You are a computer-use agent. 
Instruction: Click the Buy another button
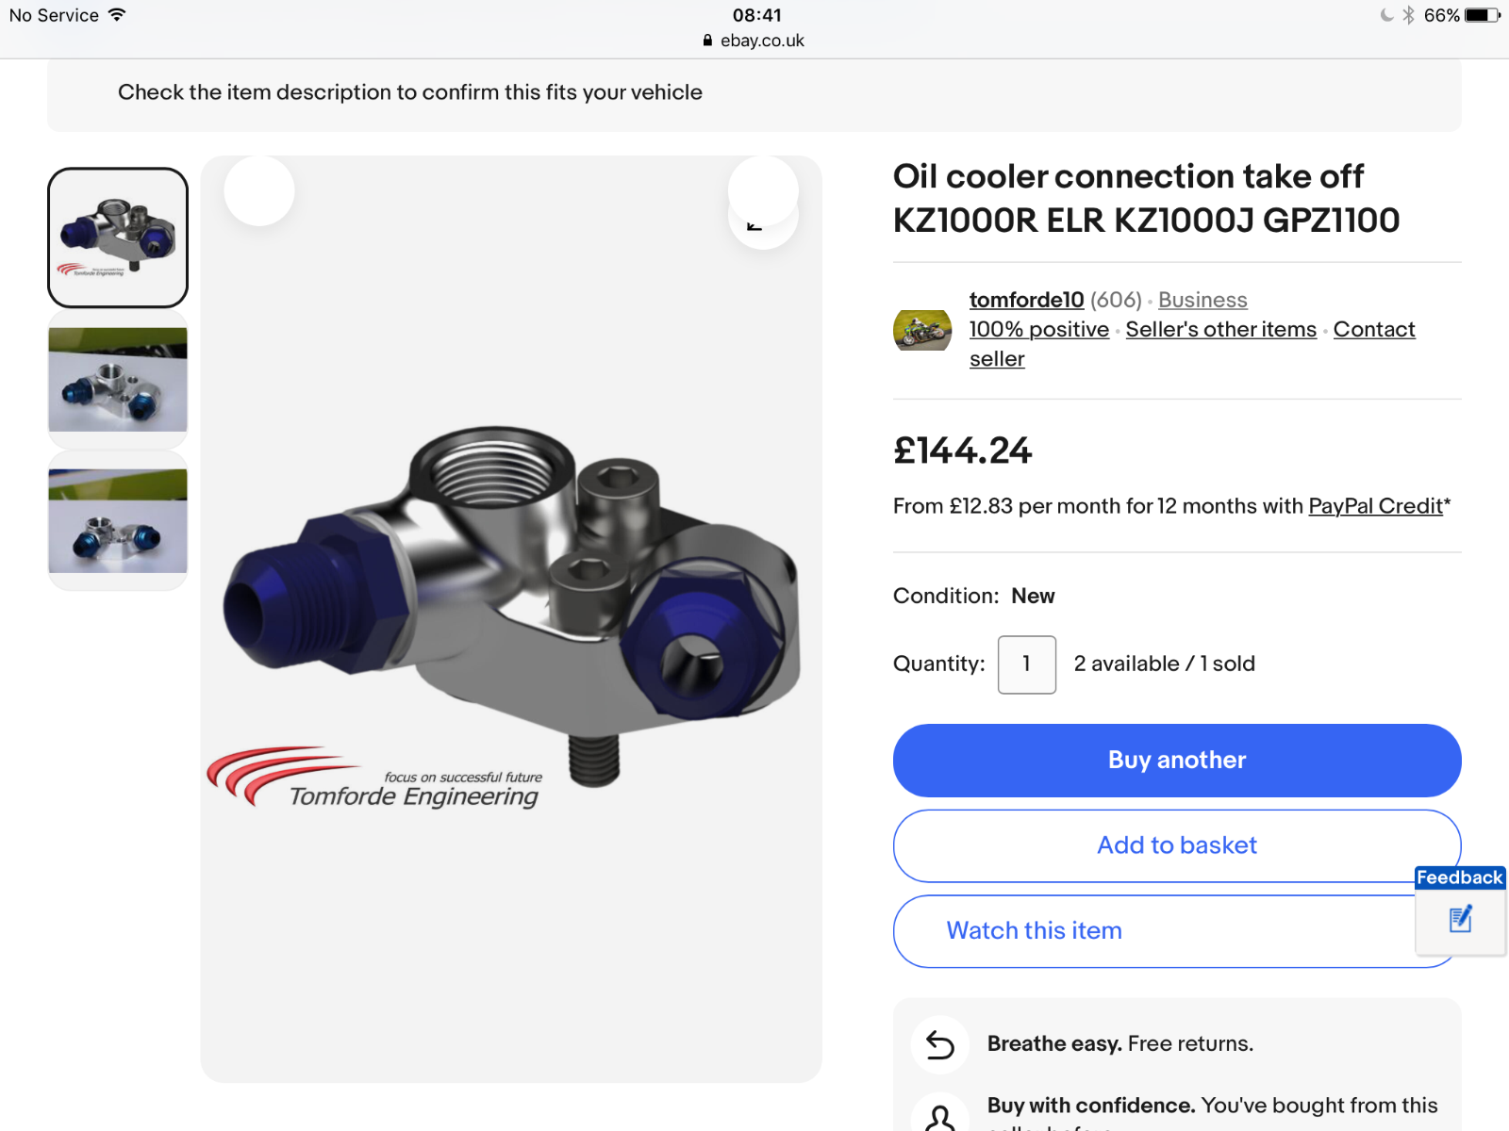click(1177, 761)
